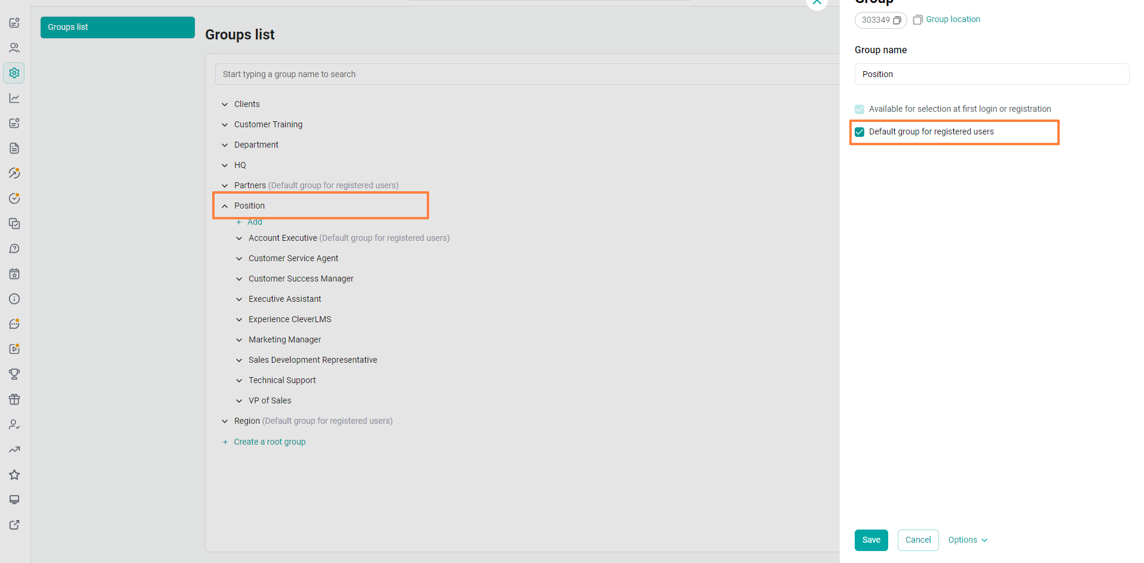Collapse the Position group
This screenshot has width=1144, height=563.
(x=225, y=206)
